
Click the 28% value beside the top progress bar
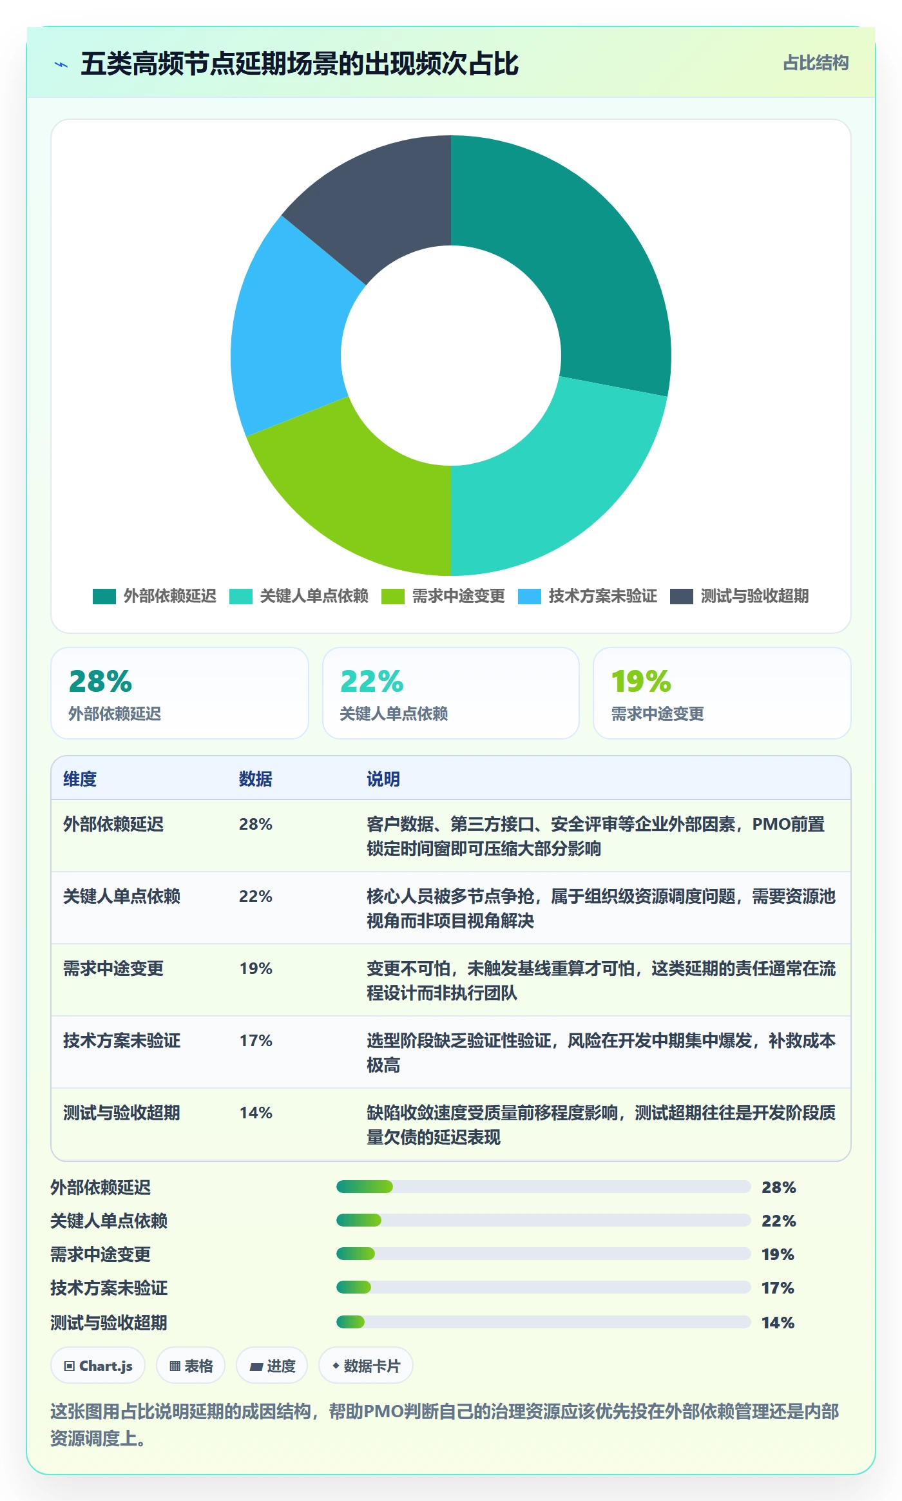pyautogui.click(x=779, y=1187)
